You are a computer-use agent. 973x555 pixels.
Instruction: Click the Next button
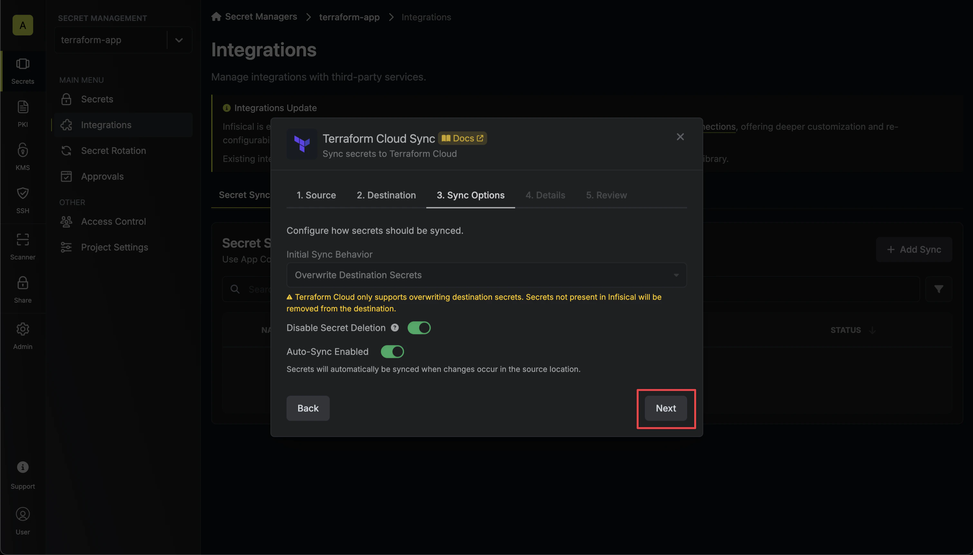point(666,408)
